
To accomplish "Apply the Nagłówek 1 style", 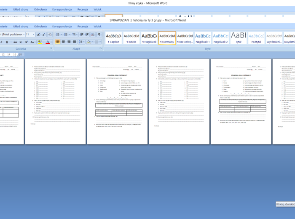I will pyautogui.click(x=202, y=38).
